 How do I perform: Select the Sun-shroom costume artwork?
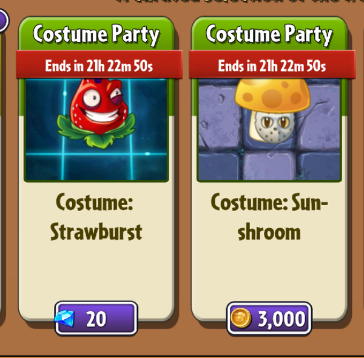(269, 130)
